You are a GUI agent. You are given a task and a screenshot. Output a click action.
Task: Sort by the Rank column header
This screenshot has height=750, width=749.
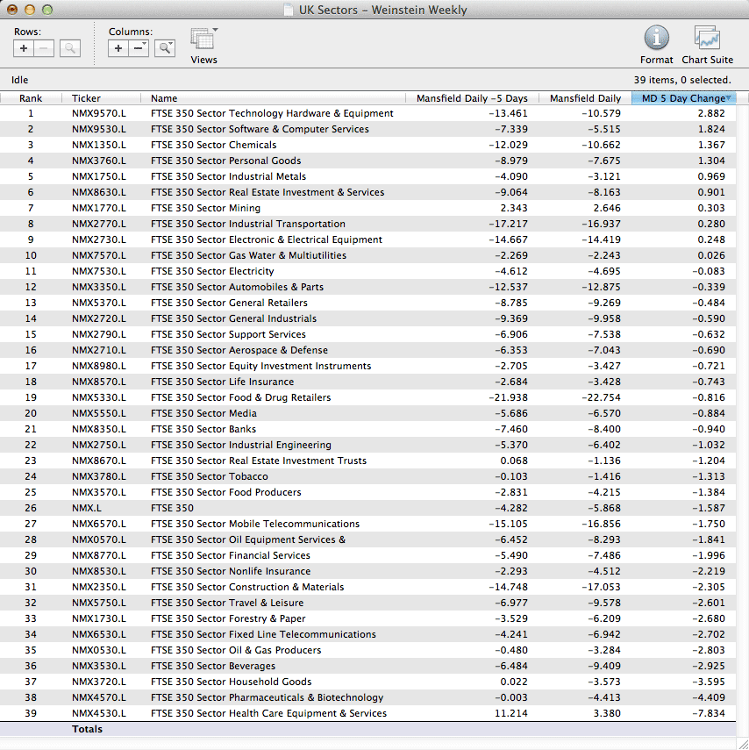pos(31,98)
